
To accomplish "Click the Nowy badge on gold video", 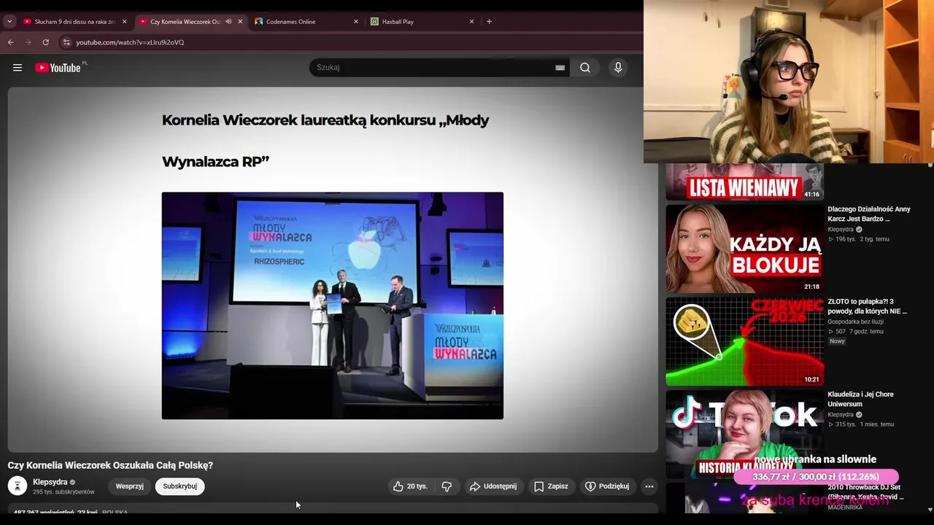I will (x=837, y=341).
